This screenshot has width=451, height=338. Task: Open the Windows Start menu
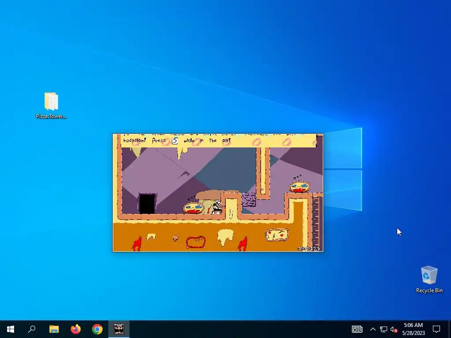(11, 329)
